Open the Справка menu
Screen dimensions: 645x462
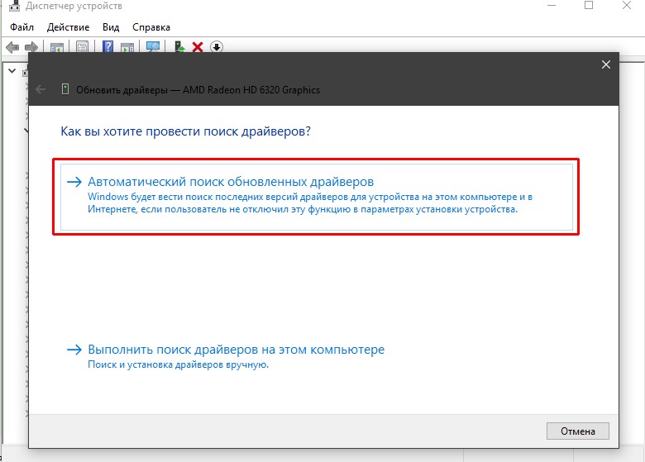[151, 27]
